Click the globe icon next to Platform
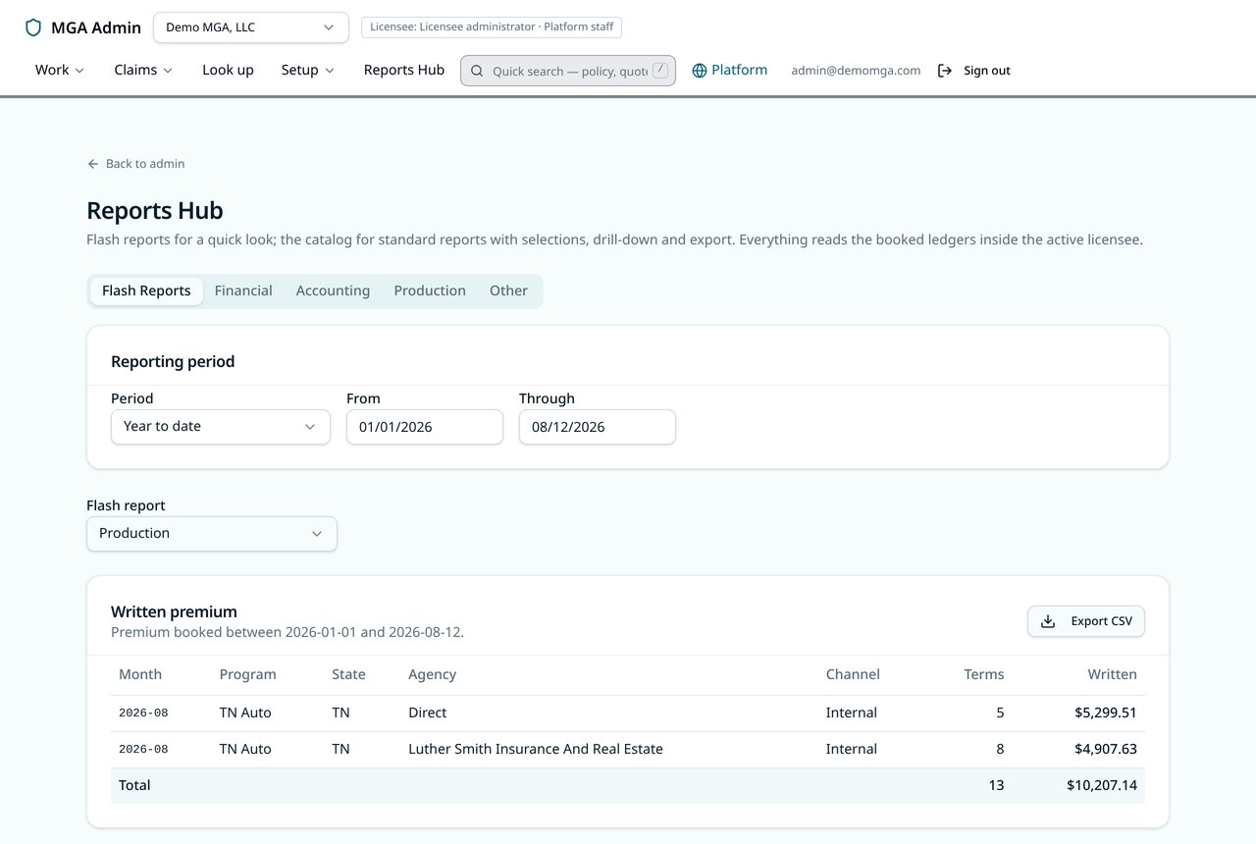1256x844 pixels. tap(700, 71)
